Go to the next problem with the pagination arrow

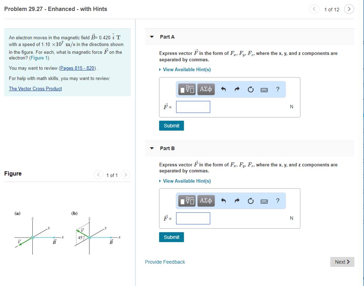[x=349, y=9]
